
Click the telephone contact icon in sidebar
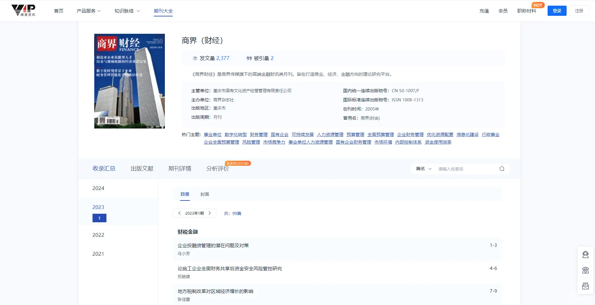(x=586, y=270)
